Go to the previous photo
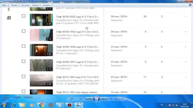This screenshot has height=108, width=193. pos(90,99)
